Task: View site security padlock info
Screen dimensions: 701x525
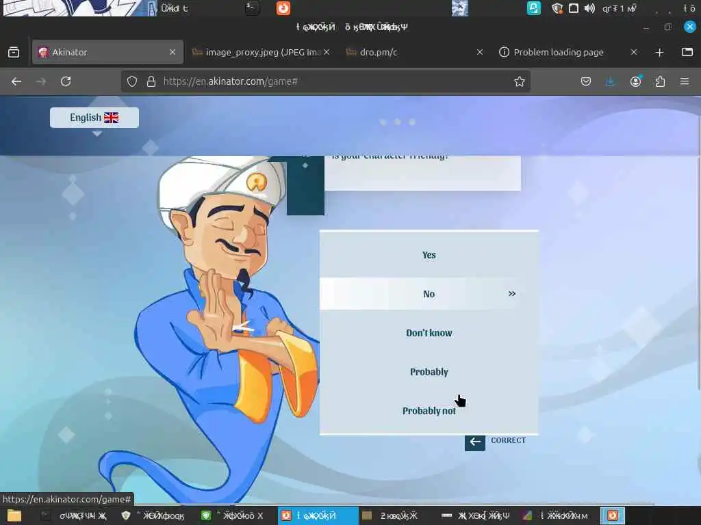Action: 151,81
